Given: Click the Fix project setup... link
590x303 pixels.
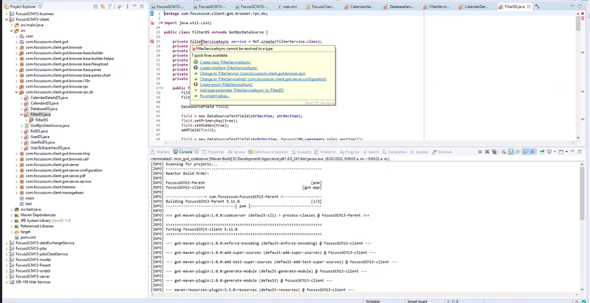Looking at the screenshot, I should (215, 96).
